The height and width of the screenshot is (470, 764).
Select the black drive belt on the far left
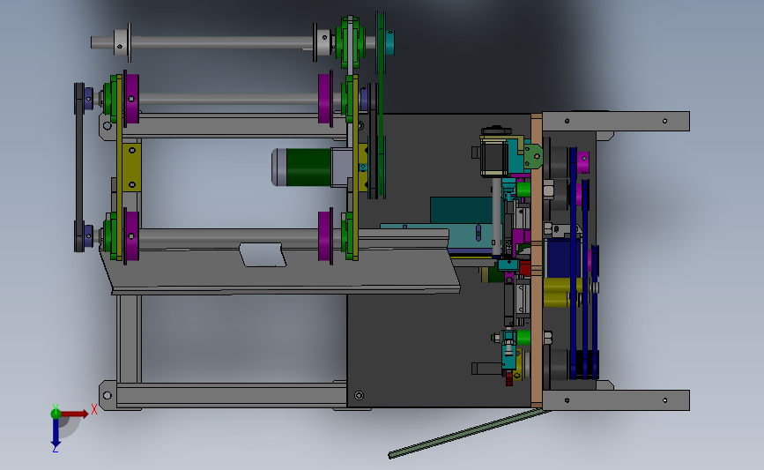click(x=79, y=168)
